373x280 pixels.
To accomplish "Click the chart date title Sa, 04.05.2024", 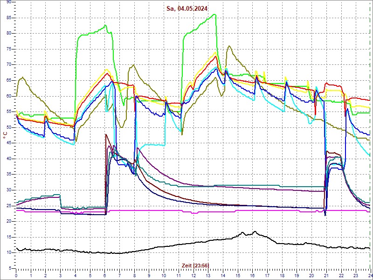I will coord(187,9).
